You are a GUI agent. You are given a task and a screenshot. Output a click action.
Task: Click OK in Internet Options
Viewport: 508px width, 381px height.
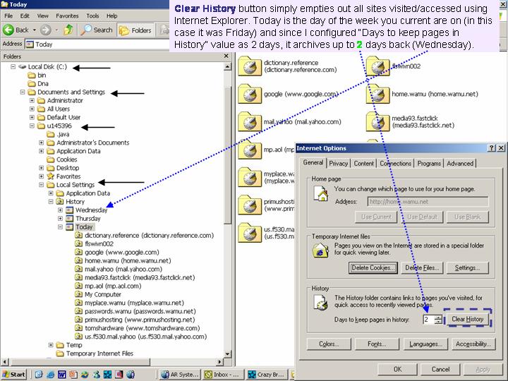pyautogui.click(x=397, y=369)
